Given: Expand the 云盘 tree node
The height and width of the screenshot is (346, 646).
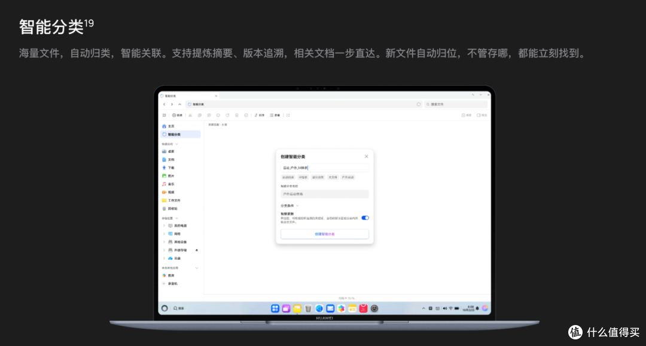Looking at the screenshot, I should [164, 258].
